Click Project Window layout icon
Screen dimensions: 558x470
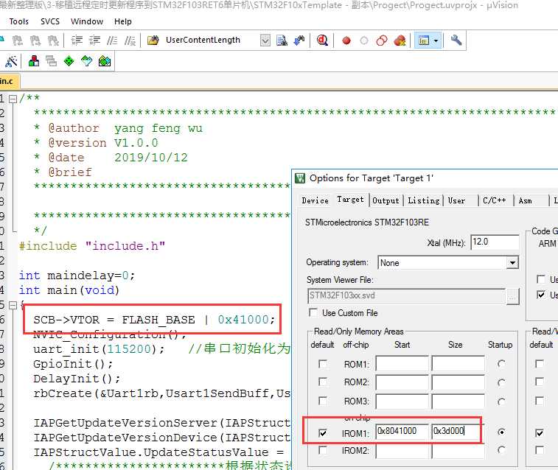(424, 41)
